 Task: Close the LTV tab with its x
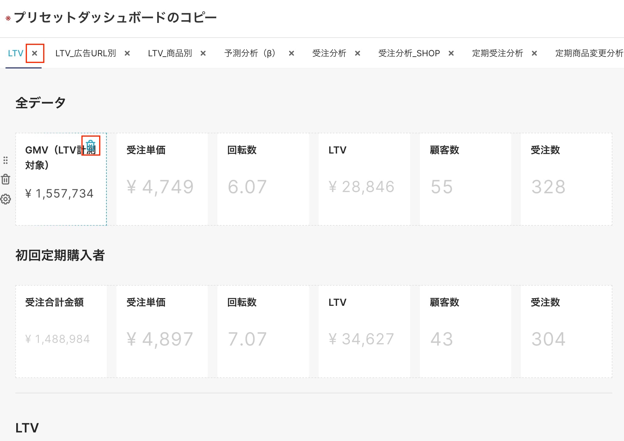[35, 54]
